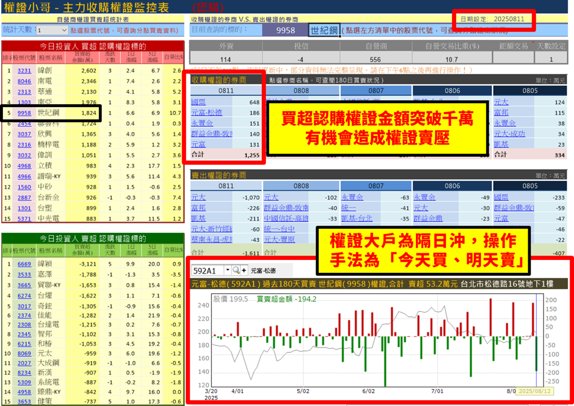Click the 592A1 broker code input box

point(208,271)
